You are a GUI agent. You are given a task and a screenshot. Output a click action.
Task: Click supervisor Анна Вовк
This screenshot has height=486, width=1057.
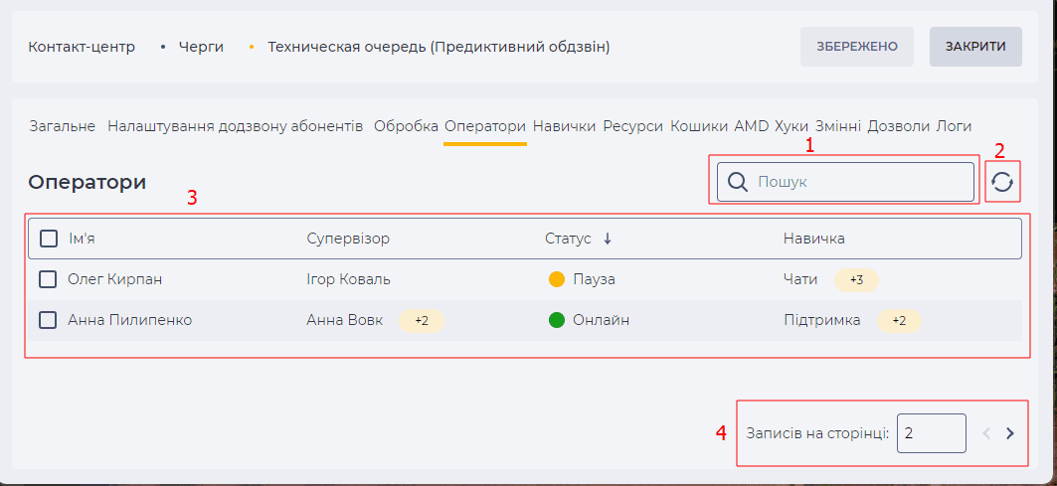click(344, 320)
